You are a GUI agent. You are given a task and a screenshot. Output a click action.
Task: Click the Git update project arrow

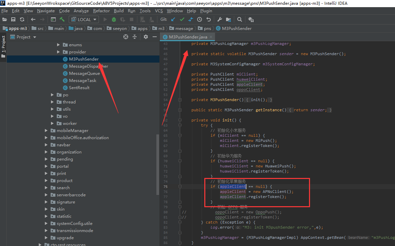(x=173, y=19)
